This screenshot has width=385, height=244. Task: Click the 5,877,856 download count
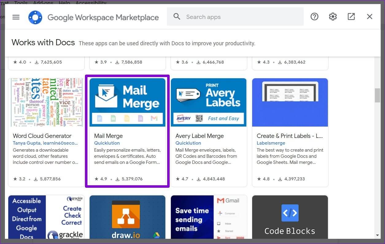(x=48, y=179)
